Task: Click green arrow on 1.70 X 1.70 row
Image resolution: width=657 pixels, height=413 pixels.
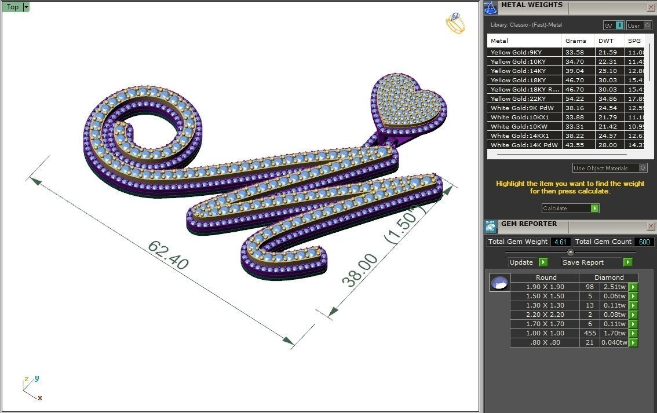Action: point(633,324)
